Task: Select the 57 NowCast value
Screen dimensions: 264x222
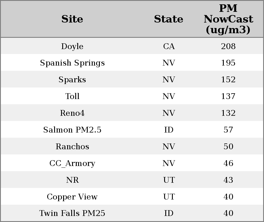Action: (228, 130)
